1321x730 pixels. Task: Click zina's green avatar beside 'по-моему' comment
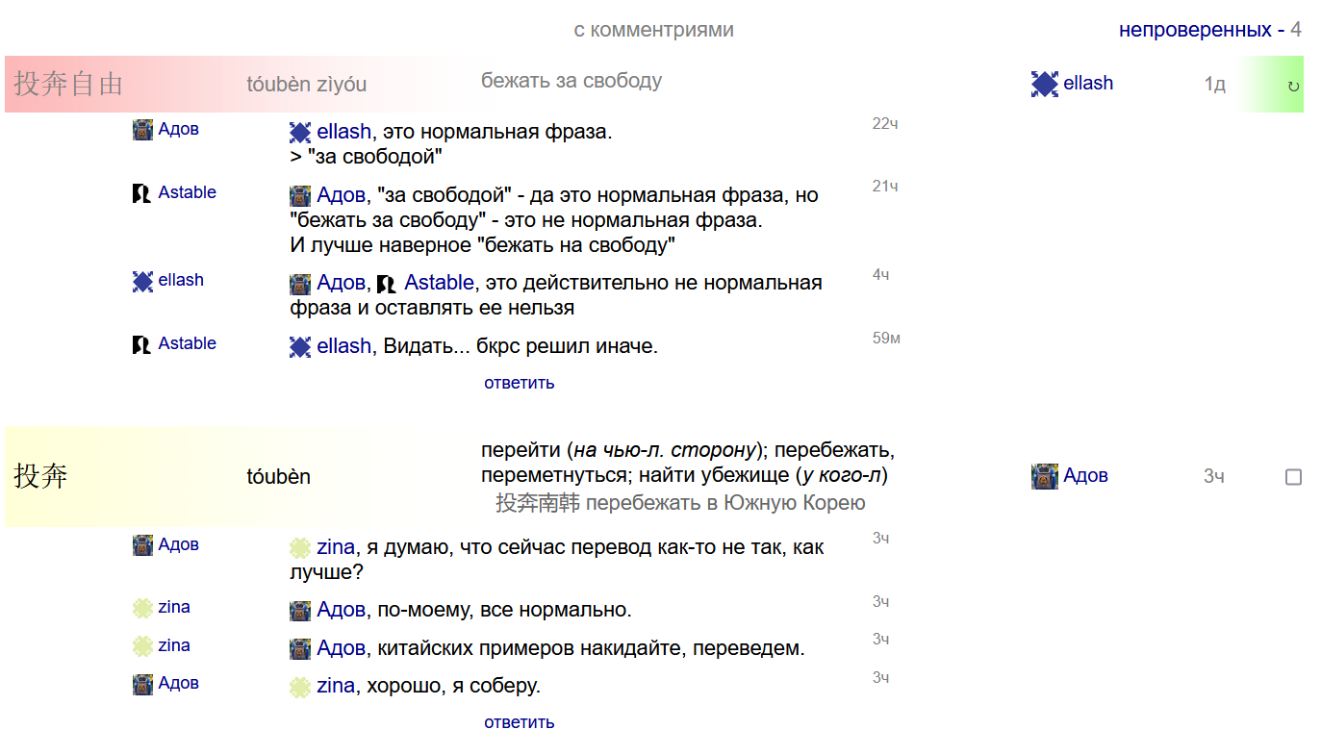click(142, 608)
